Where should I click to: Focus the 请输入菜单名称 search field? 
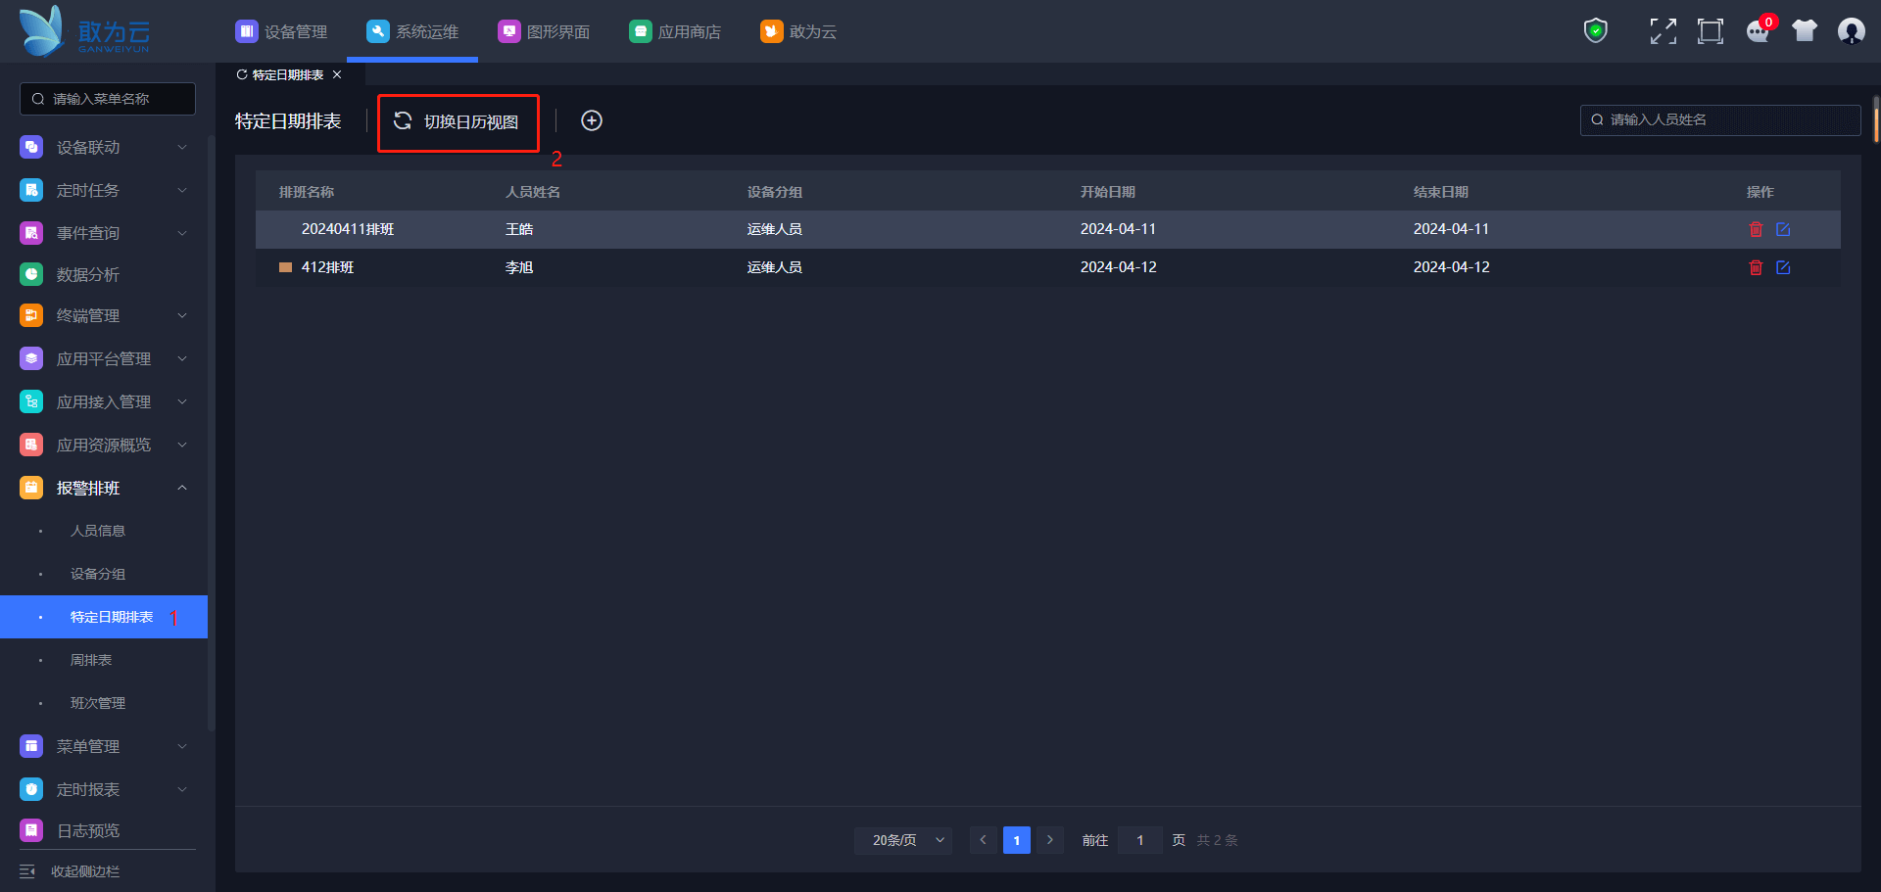pyautogui.click(x=108, y=99)
